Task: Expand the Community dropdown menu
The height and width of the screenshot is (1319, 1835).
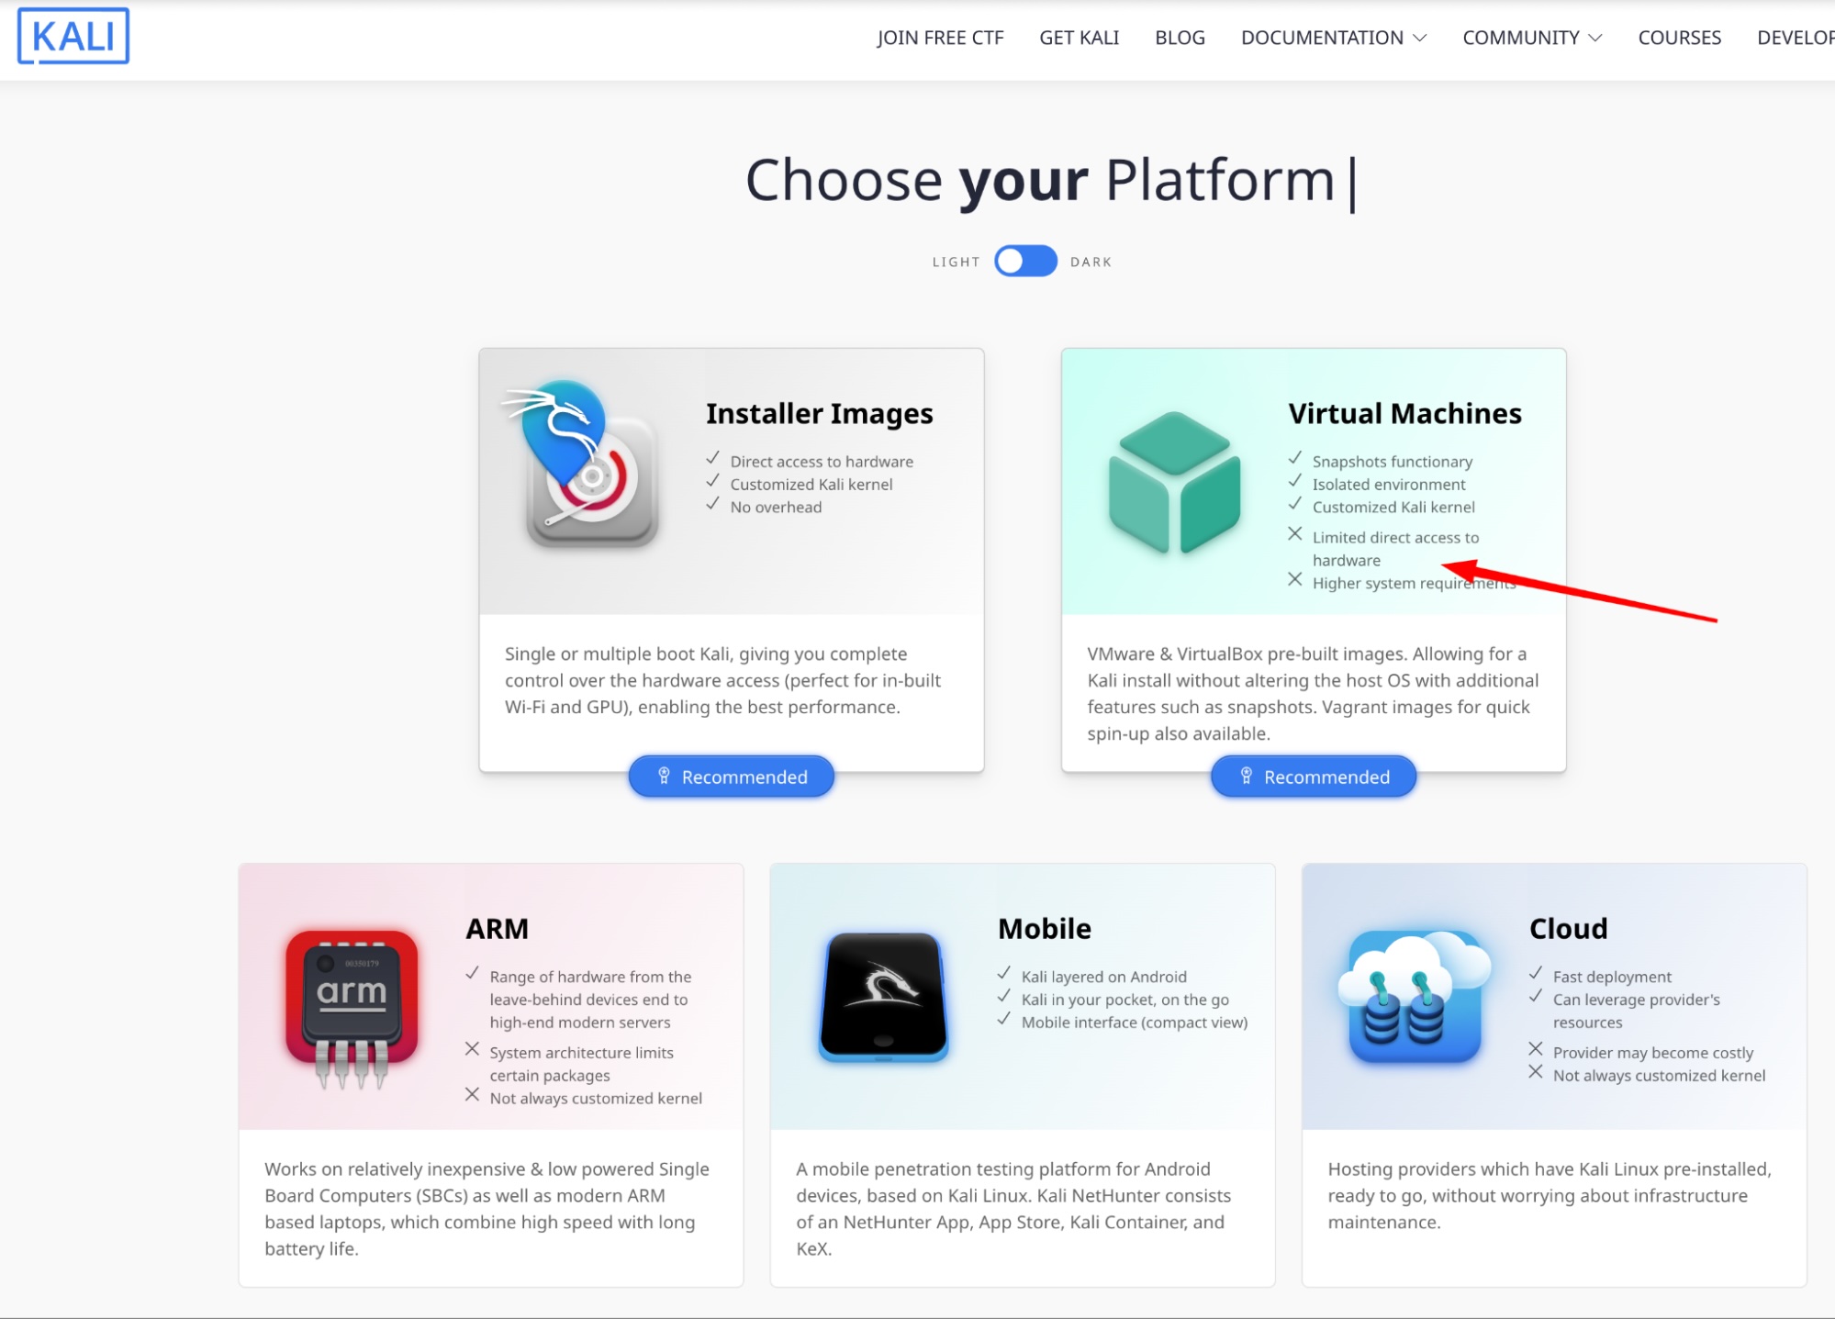Action: 1532,38
